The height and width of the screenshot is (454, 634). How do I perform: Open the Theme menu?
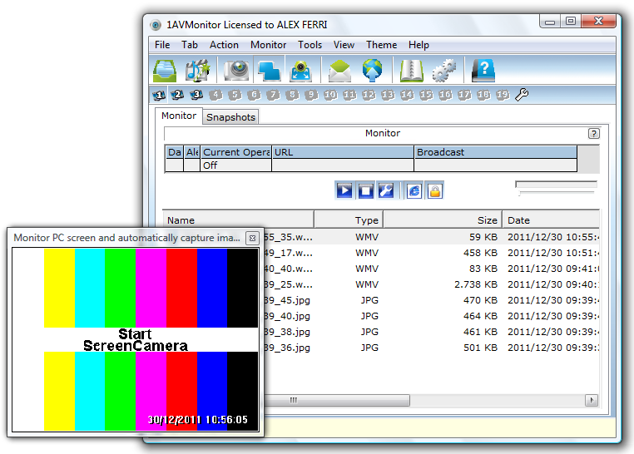(381, 45)
